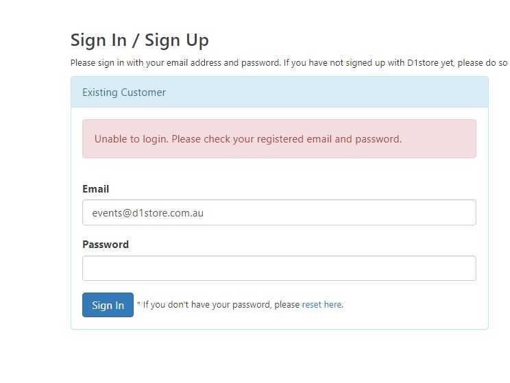Click the Password field label
The image size is (510, 383).
(x=106, y=245)
